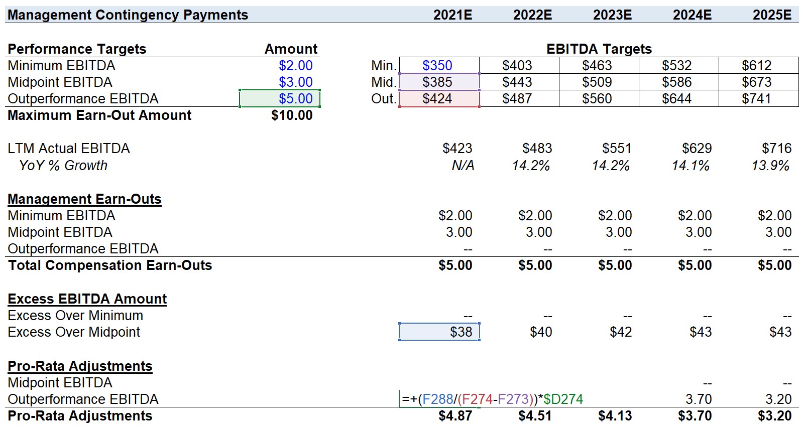This screenshot has height=429, width=803.
Task: Click the pro-rata formula being edited
Action: (x=492, y=399)
